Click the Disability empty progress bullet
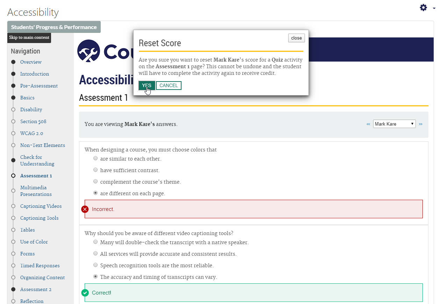 tap(13, 109)
